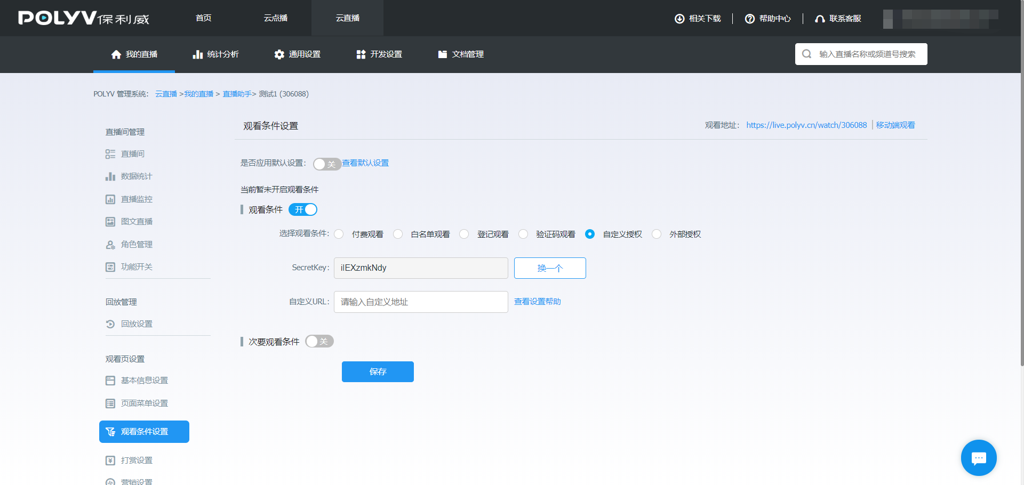The image size is (1024, 485).
Task: Click the page vertical scrollbar
Action: (x=1022, y=183)
